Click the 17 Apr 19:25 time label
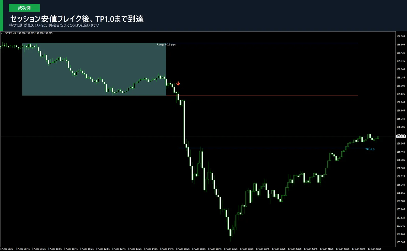 (279, 249)
